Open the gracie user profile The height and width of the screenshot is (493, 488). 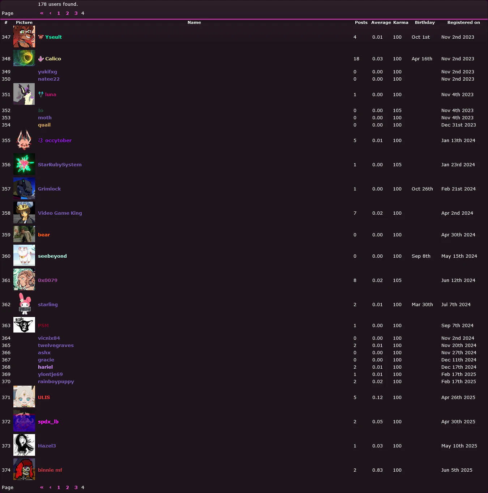pyautogui.click(x=46, y=360)
